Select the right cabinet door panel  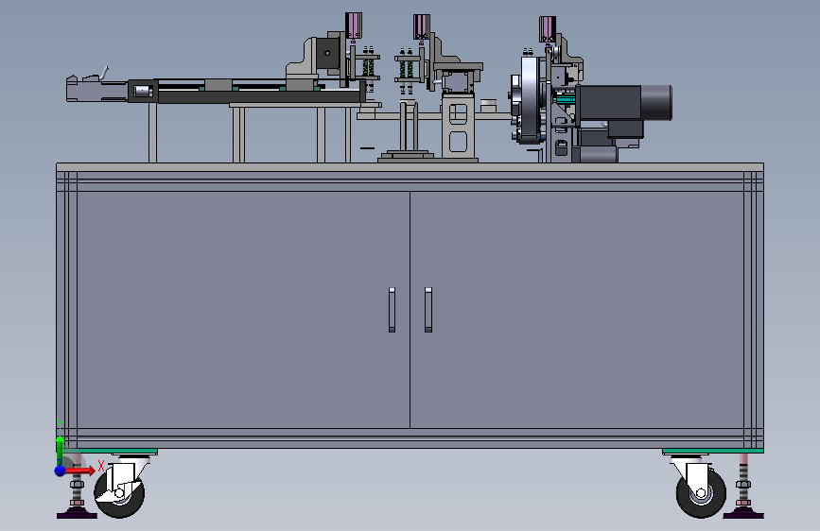point(577,310)
